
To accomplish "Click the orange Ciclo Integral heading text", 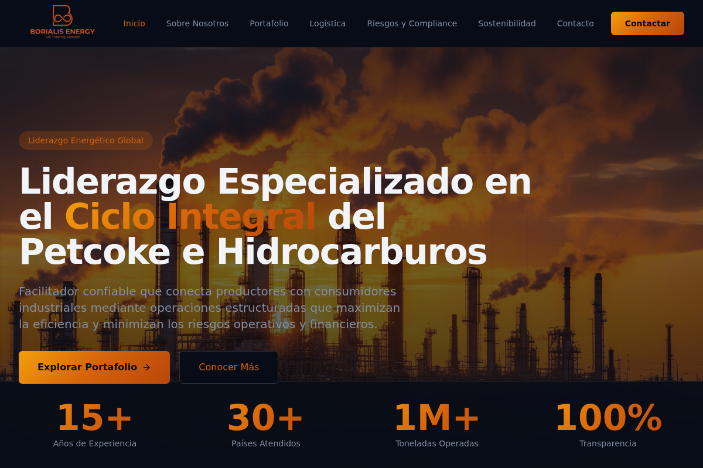I will [x=190, y=217].
